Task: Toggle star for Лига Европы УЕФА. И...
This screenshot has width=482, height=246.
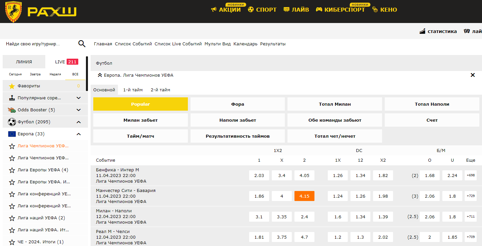Action: click(12, 182)
